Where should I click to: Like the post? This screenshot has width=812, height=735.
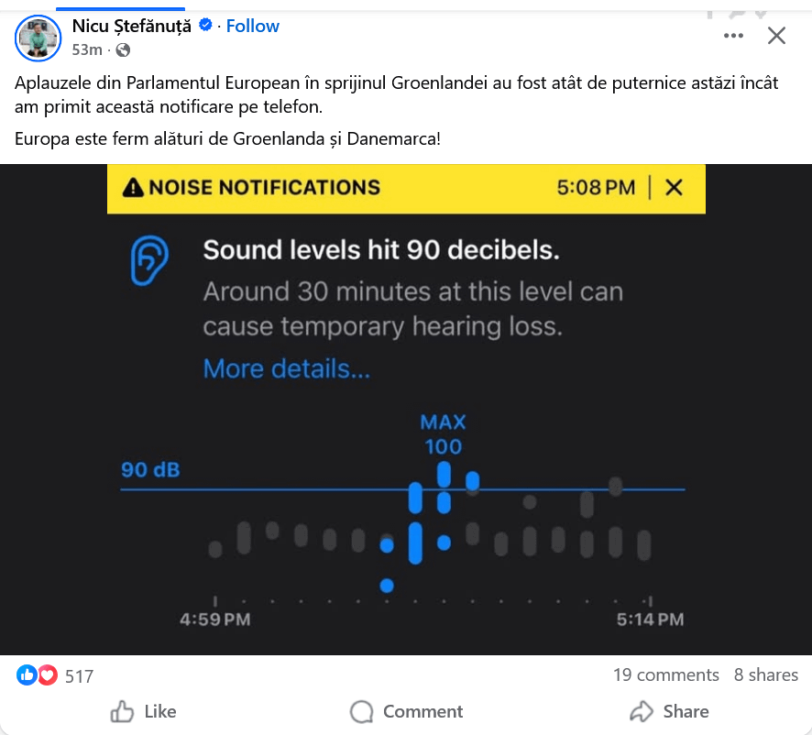143,711
